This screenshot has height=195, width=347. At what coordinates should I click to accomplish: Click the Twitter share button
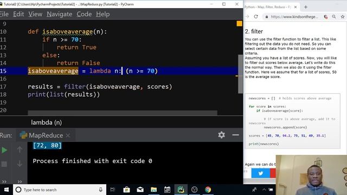260,173
